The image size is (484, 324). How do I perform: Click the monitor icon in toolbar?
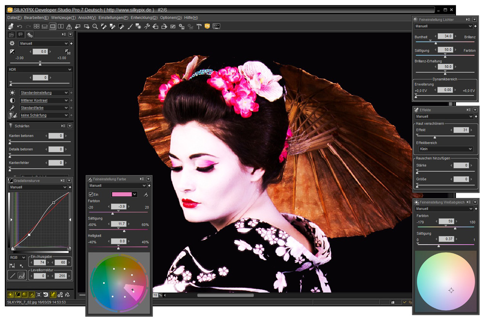coord(216,26)
